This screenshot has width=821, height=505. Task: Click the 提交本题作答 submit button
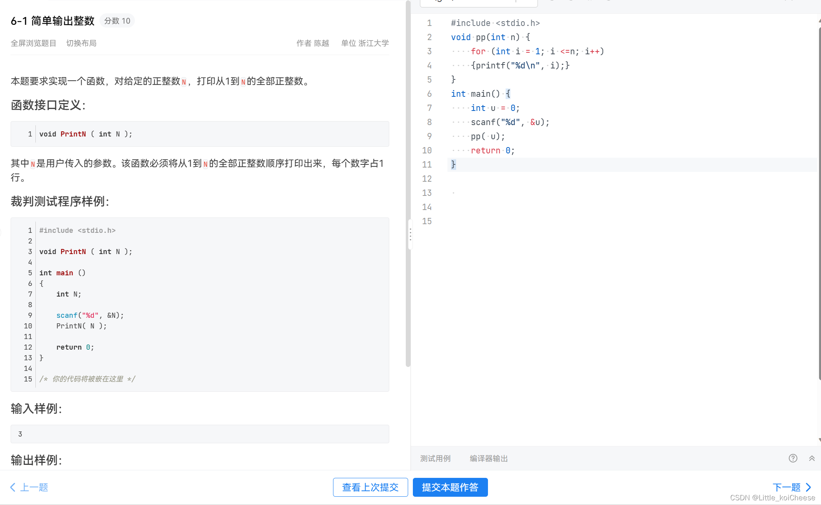point(450,487)
